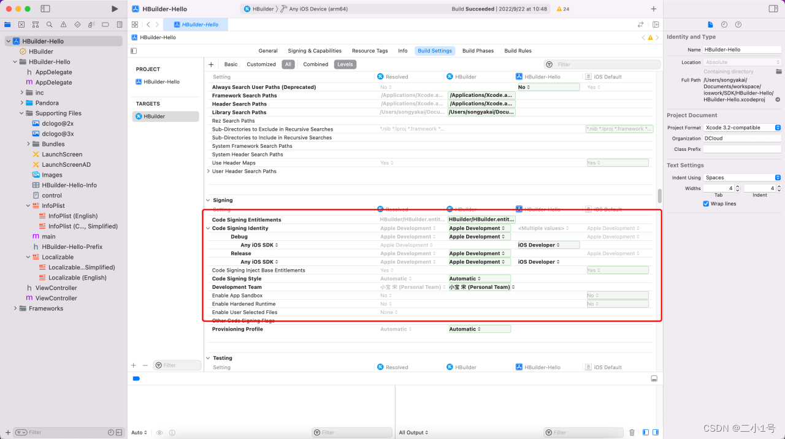The width and height of the screenshot is (785, 439).
Task: Switch to the Info tab
Action: 402,51
